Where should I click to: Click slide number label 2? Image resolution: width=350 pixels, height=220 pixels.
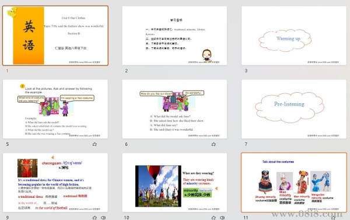[x=127, y=71]
